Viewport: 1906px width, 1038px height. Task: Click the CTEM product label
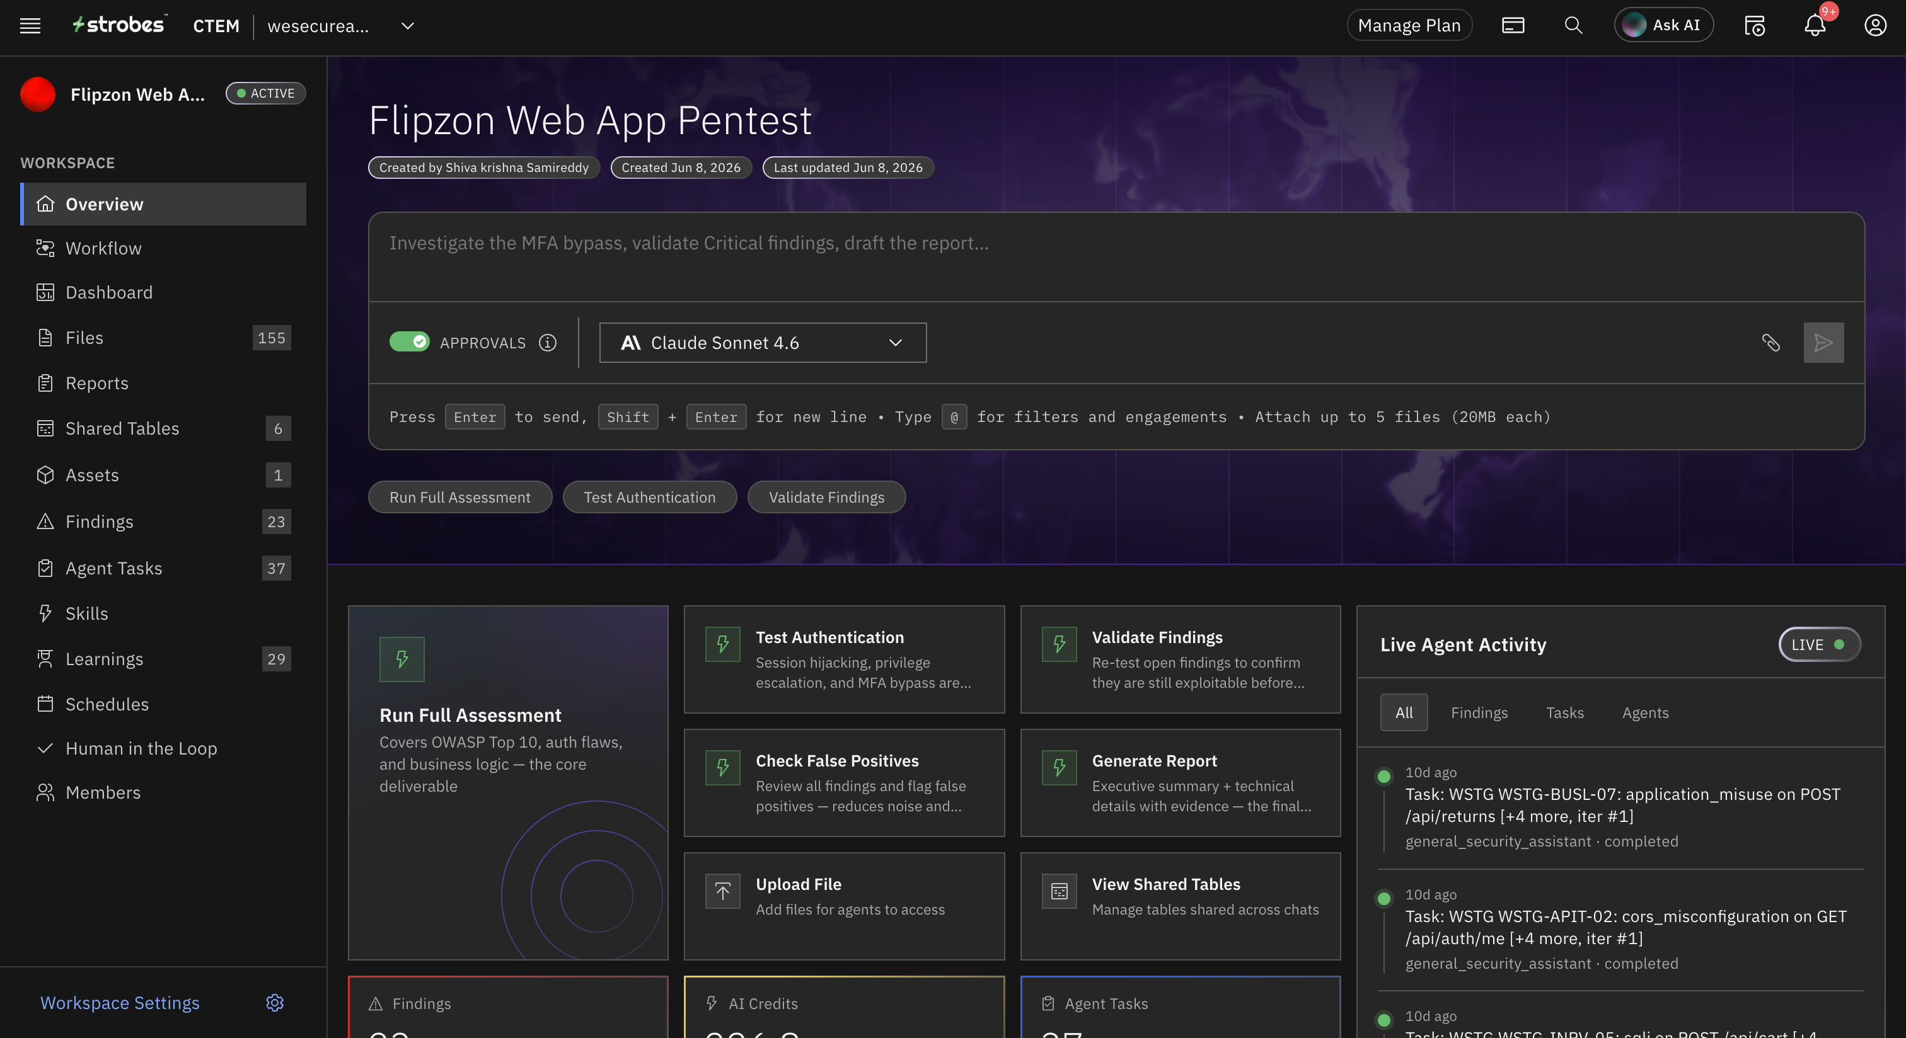pyautogui.click(x=216, y=26)
